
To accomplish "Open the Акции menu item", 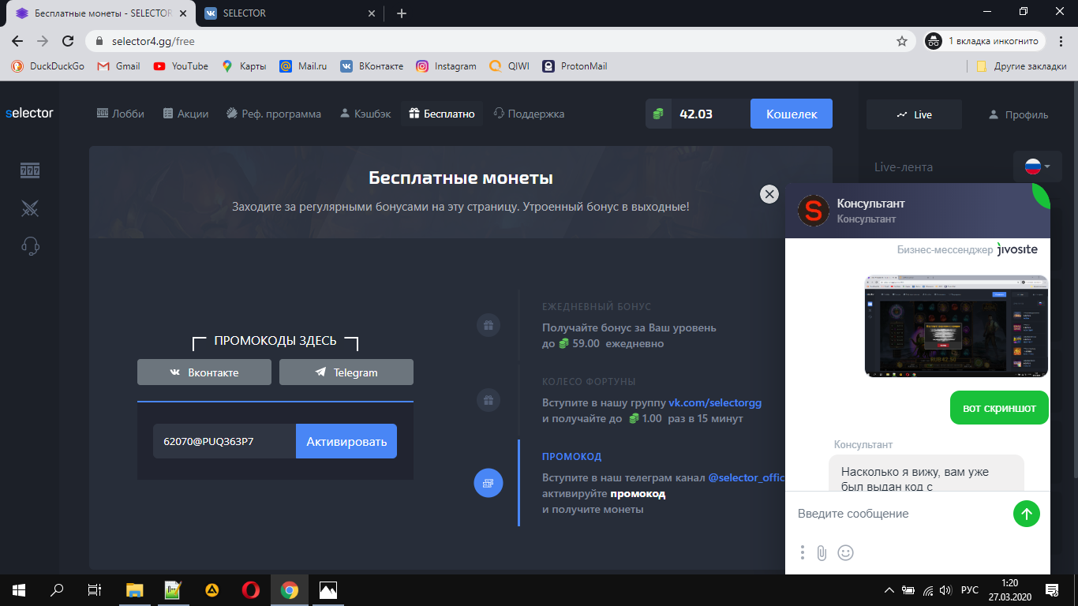I will [x=185, y=114].
